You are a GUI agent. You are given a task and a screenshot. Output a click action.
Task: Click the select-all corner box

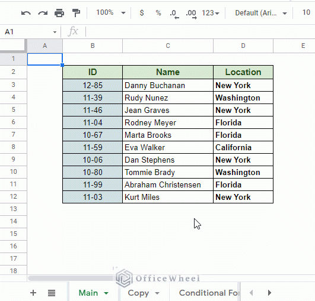point(13,46)
